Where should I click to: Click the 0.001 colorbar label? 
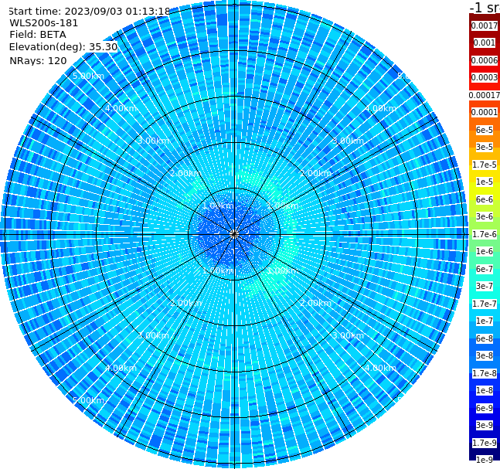pyautogui.click(x=485, y=42)
